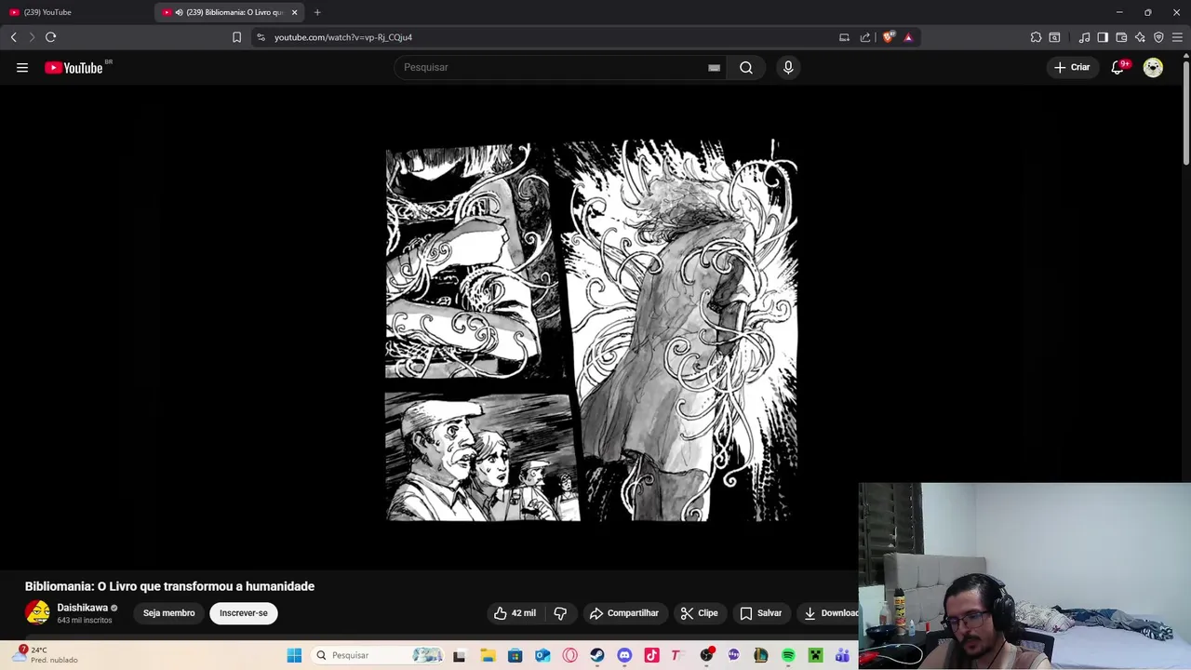This screenshot has height=670, width=1191.
Task: Click the Criar button
Action: point(1071,67)
